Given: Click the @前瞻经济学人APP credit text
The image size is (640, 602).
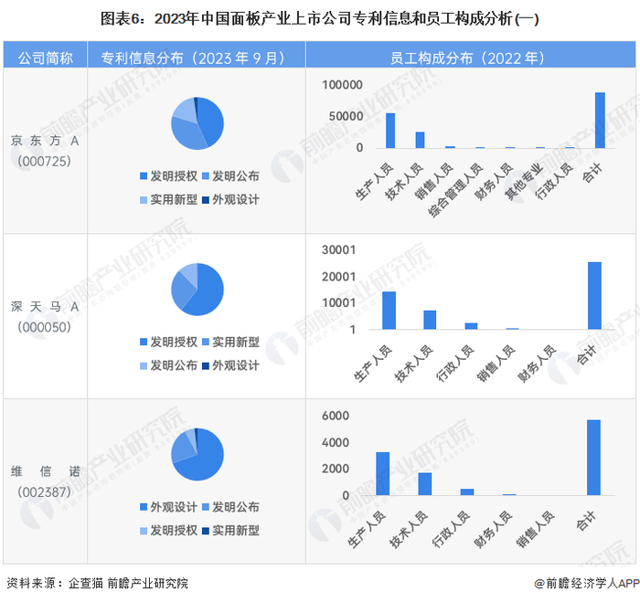Looking at the screenshot, I should [587, 584].
